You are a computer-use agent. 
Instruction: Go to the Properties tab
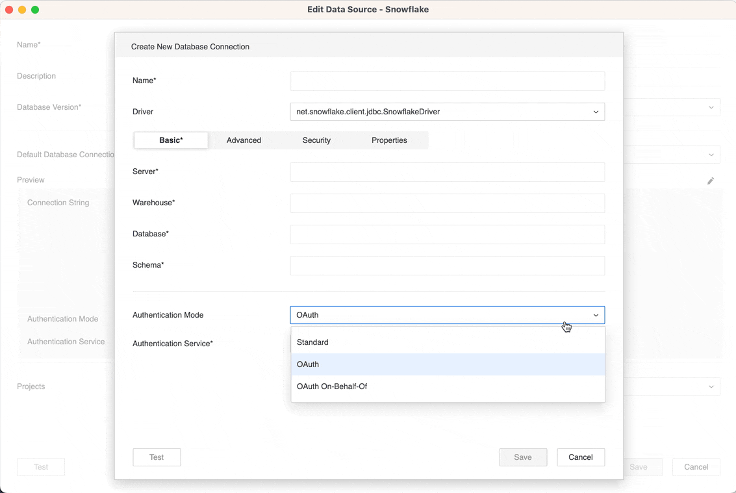(389, 140)
